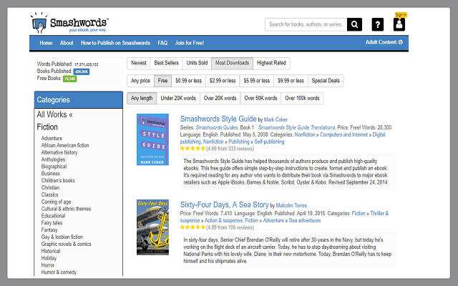Expand the Fiction category heading
This screenshot has width=458, height=286.
pos(47,127)
